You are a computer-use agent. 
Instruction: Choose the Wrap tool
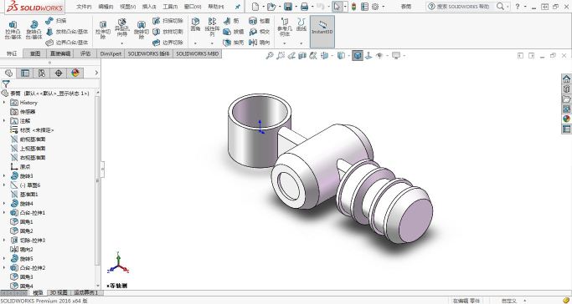(x=260, y=21)
